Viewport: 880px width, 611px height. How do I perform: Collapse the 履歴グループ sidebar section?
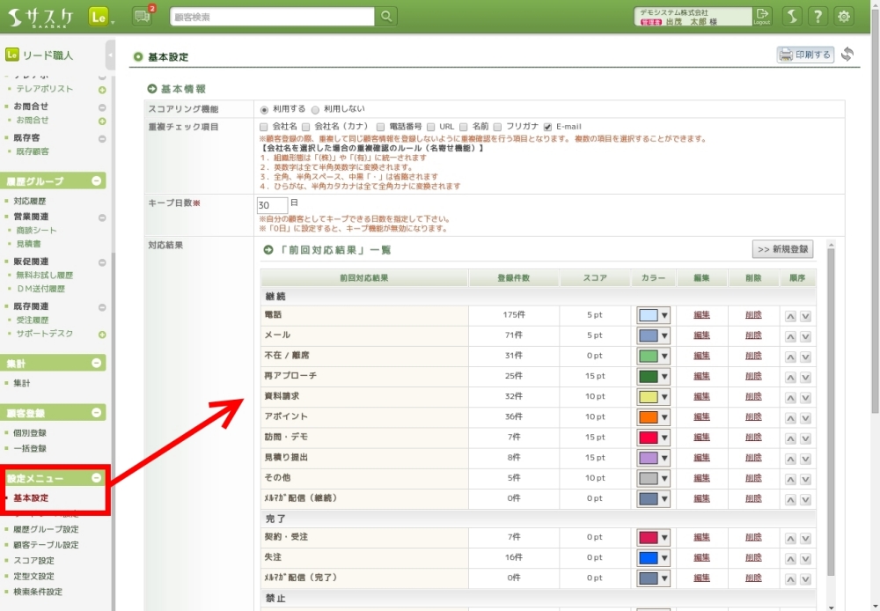pos(97,180)
